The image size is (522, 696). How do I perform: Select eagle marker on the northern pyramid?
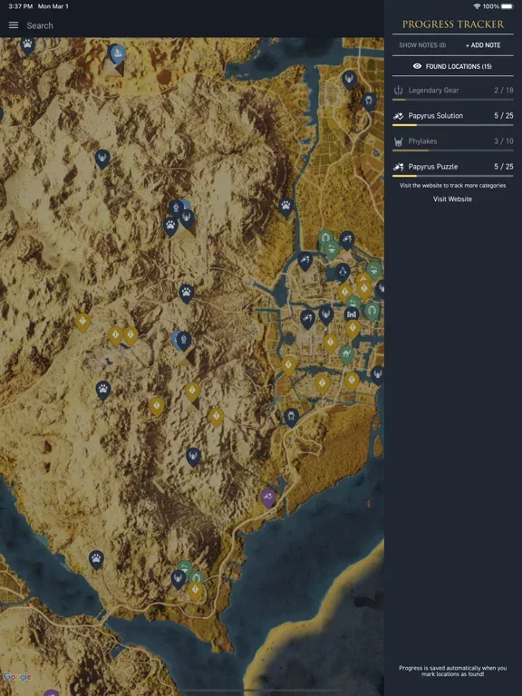click(187, 217)
